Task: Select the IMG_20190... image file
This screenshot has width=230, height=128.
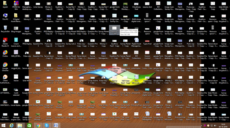Action: [x=16, y=54]
